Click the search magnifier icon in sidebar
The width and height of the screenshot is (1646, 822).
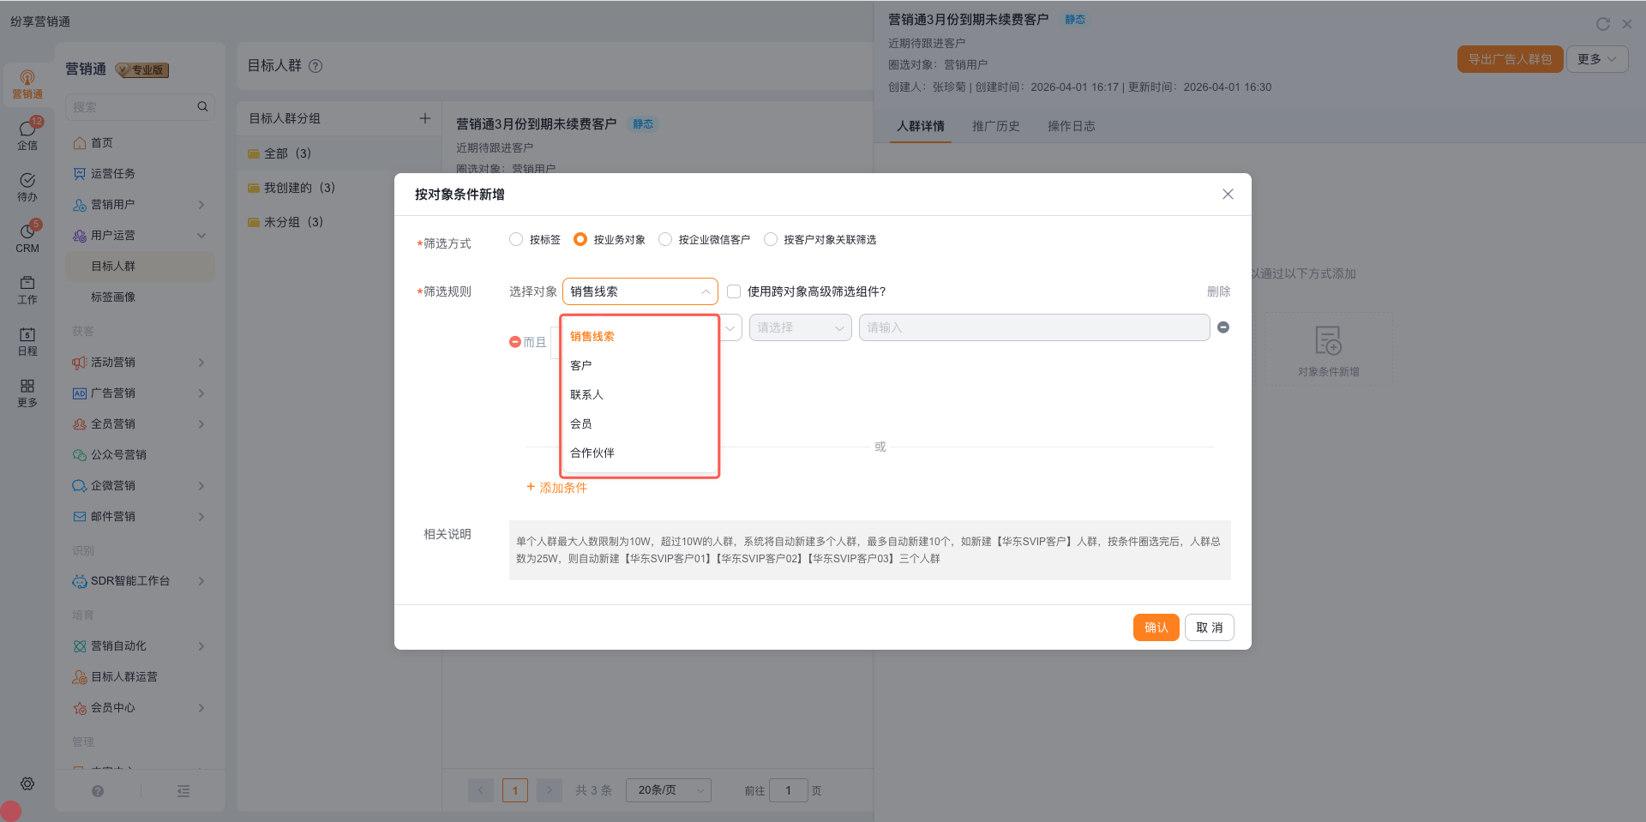click(x=202, y=107)
